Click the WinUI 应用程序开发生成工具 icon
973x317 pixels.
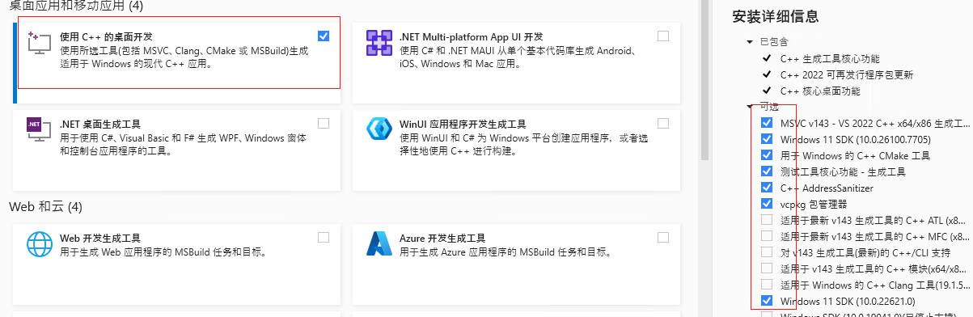[x=379, y=130]
